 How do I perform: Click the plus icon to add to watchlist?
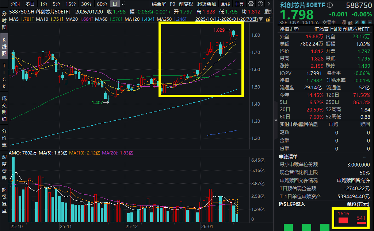tap(370, 23)
